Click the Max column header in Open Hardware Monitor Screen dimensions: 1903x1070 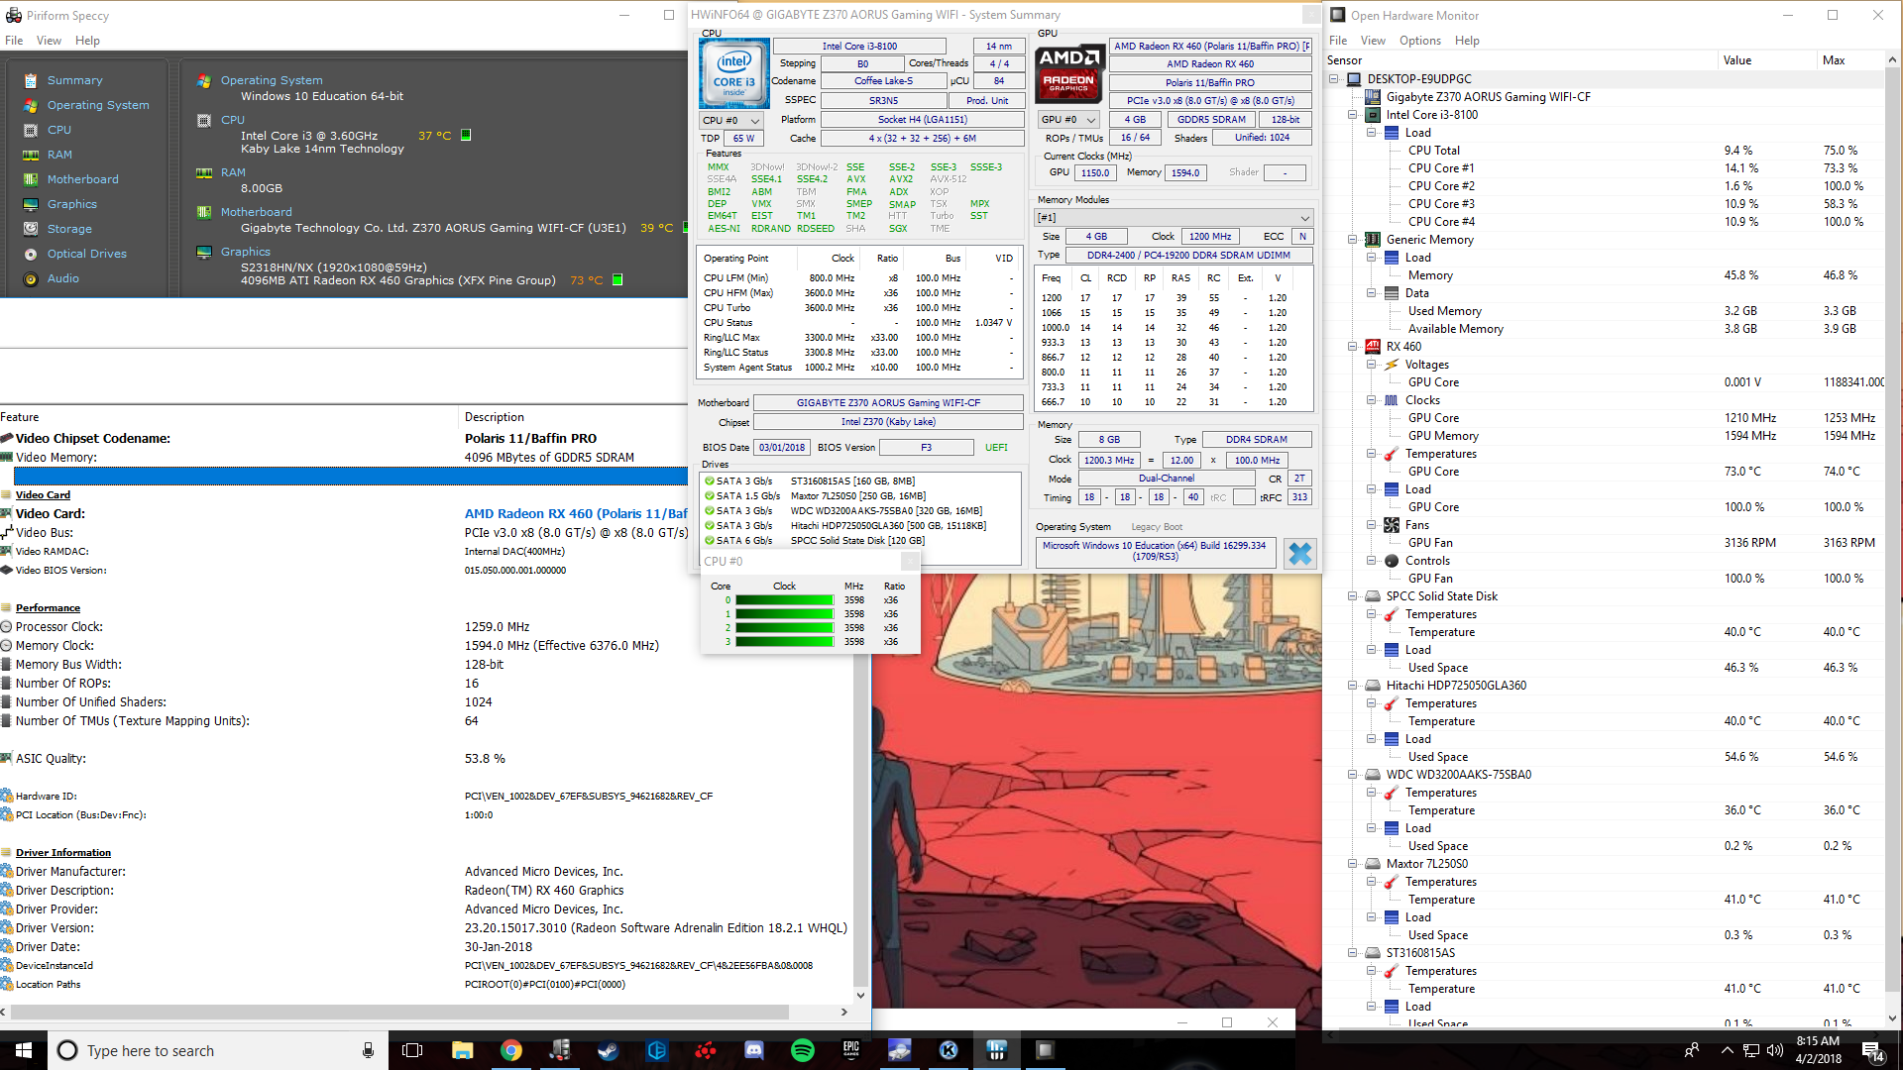(1849, 60)
